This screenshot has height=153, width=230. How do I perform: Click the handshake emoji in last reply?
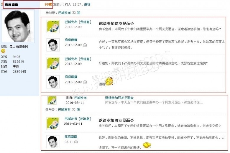[x=147, y=145]
